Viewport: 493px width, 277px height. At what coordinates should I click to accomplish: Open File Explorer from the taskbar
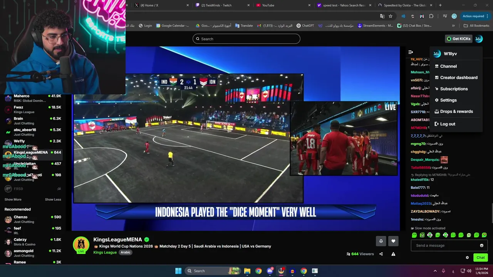(x=247, y=271)
